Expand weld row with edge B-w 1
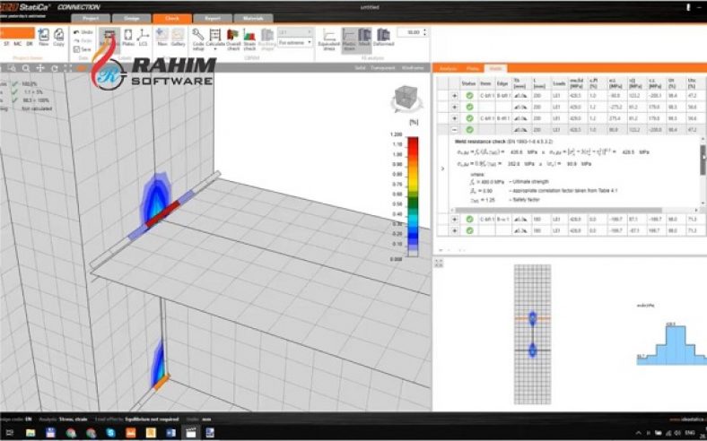The width and height of the screenshot is (707, 441). click(455, 220)
